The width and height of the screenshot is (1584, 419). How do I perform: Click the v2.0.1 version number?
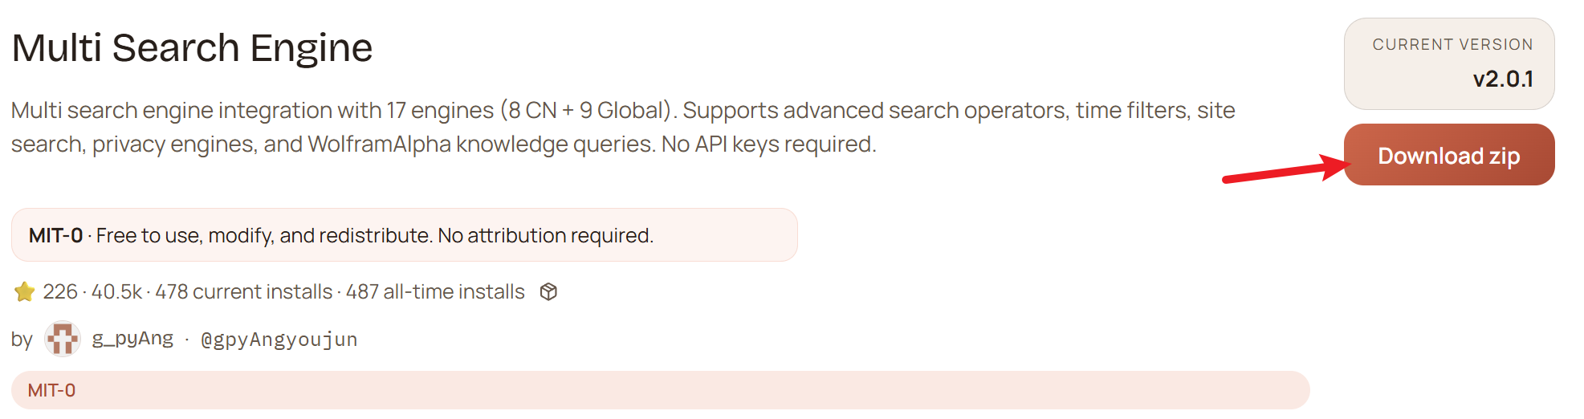click(x=1502, y=79)
